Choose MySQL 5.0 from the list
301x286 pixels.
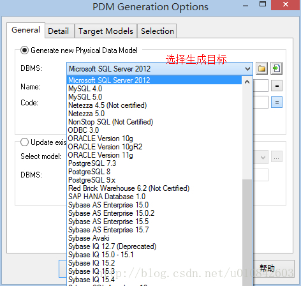(x=154, y=97)
